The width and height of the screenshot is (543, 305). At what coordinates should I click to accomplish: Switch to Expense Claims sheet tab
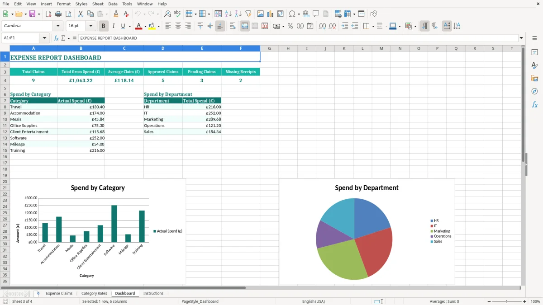[x=59, y=293]
